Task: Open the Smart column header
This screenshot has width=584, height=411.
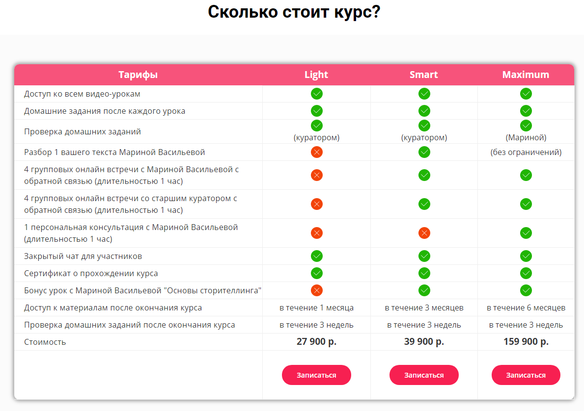Action: (424, 75)
